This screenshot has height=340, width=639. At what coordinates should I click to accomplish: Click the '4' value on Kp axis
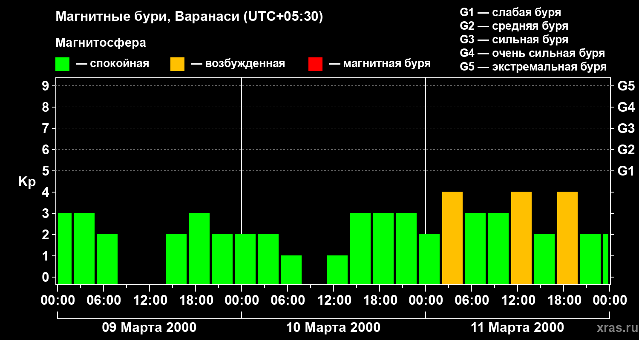click(46, 192)
